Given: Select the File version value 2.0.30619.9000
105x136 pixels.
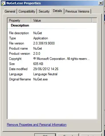Looking at the screenshot, I should (44, 43).
